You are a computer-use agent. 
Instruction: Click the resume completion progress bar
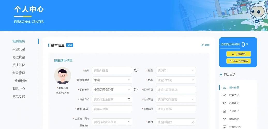[230, 49]
